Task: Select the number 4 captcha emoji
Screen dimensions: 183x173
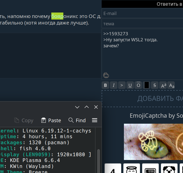Action: [x=113, y=168]
